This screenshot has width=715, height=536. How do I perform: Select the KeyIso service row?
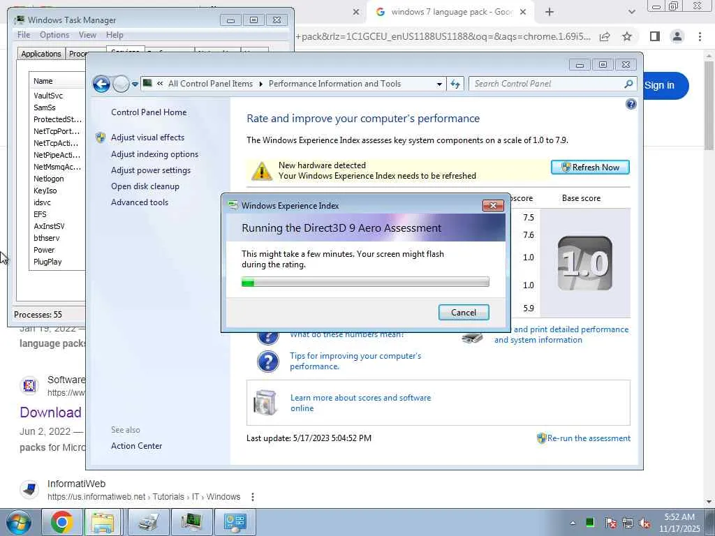(x=45, y=191)
